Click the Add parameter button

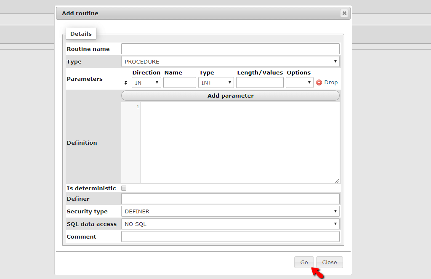click(230, 96)
